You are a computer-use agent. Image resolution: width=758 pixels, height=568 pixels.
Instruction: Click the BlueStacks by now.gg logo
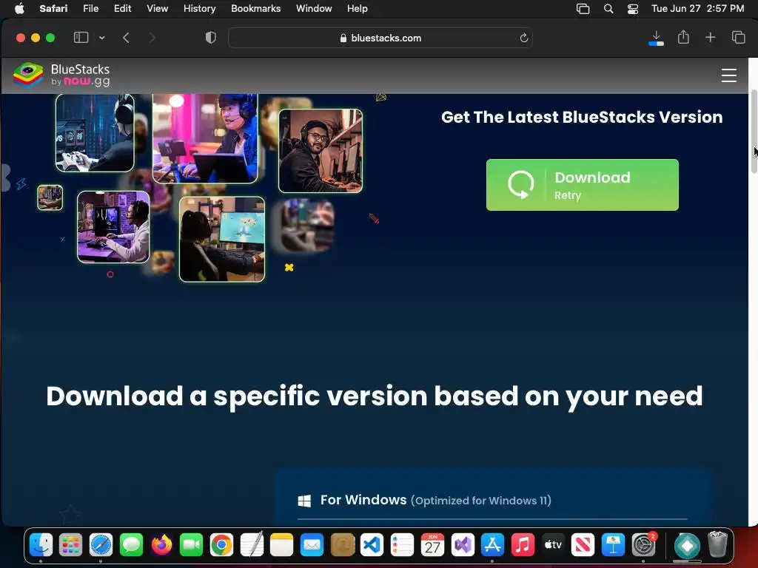click(x=61, y=75)
